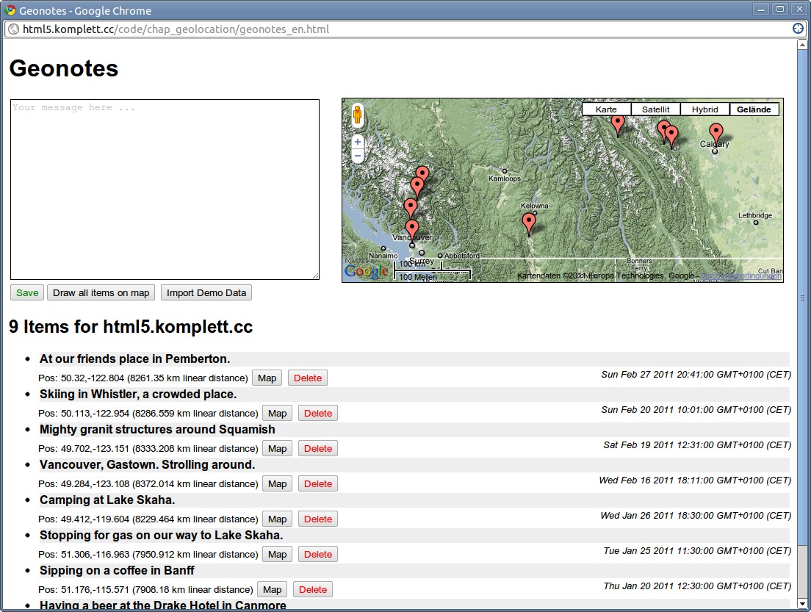
Task: Click the map marker below Kelowna
Action: point(528,222)
